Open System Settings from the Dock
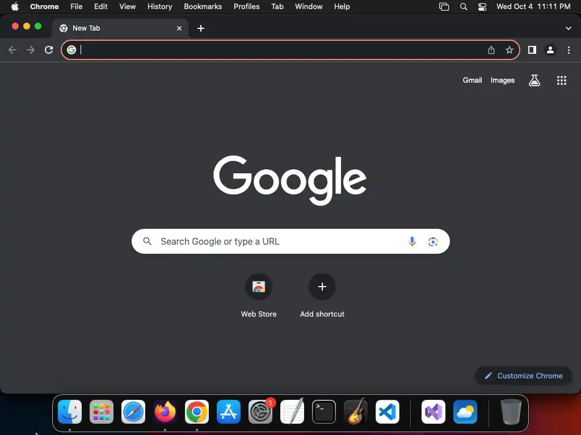This screenshot has width=581, height=435. pyautogui.click(x=260, y=412)
